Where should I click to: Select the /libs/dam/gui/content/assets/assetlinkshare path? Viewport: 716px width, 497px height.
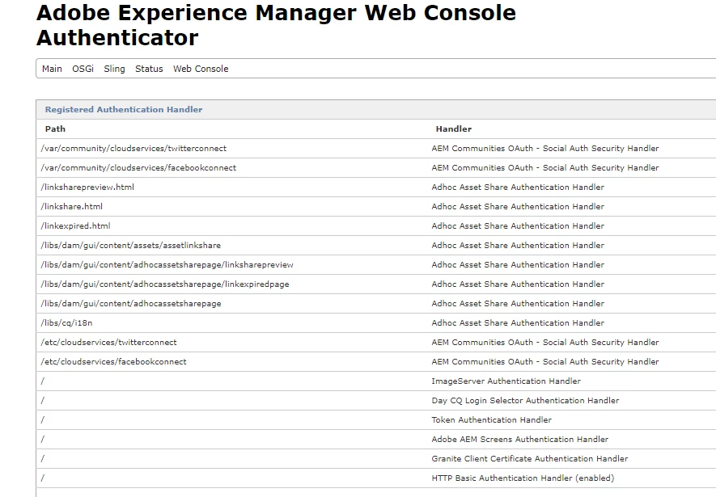click(x=130, y=246)
